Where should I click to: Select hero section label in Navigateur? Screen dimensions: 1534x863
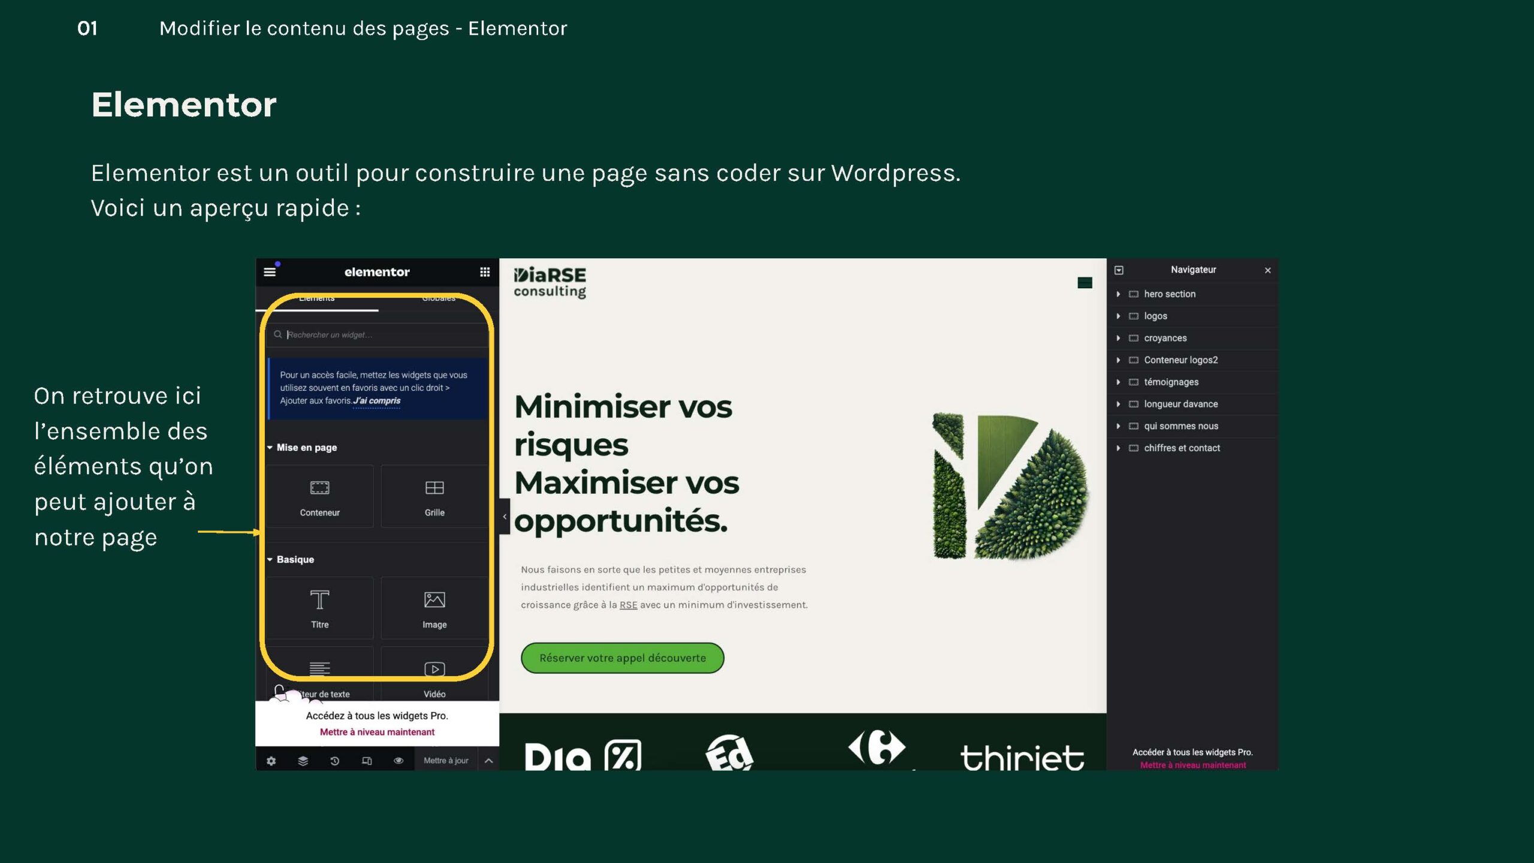pos(1170,294)
